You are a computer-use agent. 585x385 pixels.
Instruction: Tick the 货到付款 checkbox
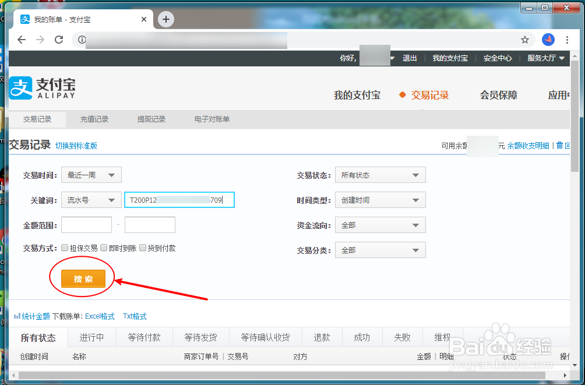click(143, 248)
